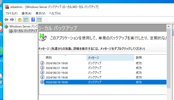The image size is (174, 100).
Task: Click the scroll up arrow of the pane
Action: tap(168, 26)
